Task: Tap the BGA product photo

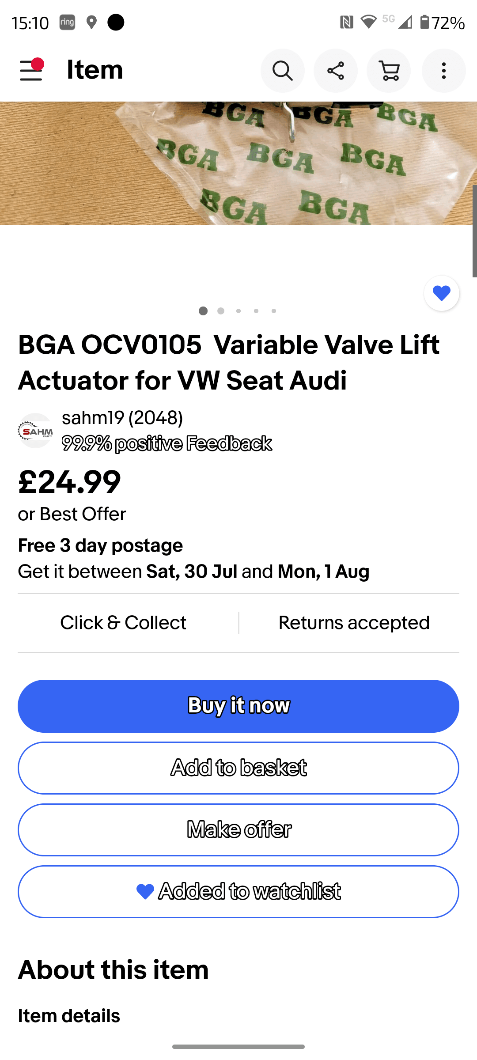Action: pos(238,163)
